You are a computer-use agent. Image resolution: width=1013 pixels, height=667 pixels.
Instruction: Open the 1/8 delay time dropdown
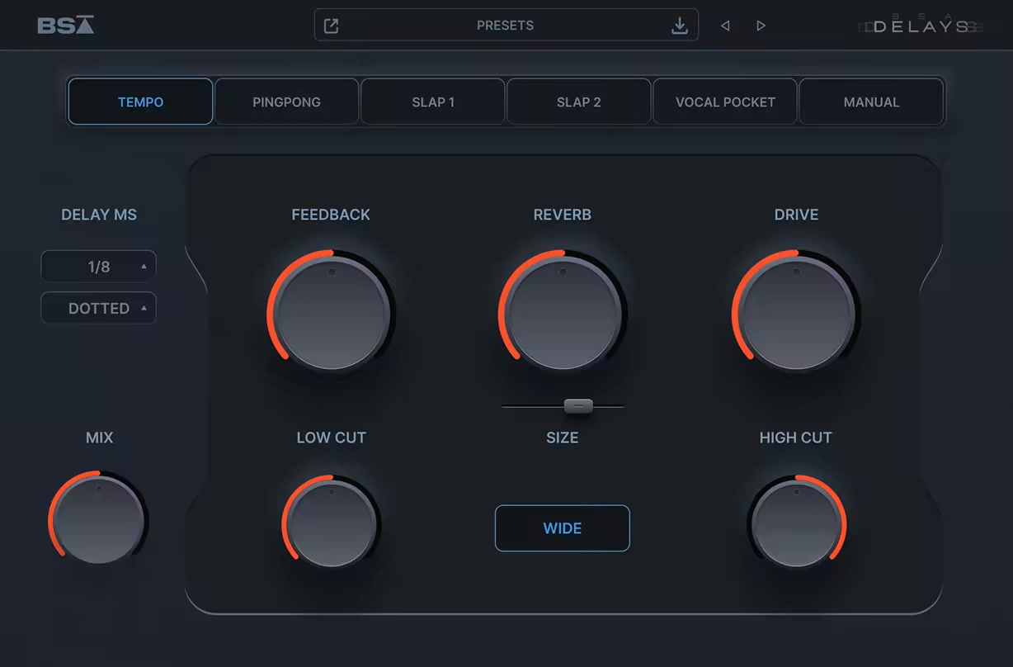[x=98, y=267]
